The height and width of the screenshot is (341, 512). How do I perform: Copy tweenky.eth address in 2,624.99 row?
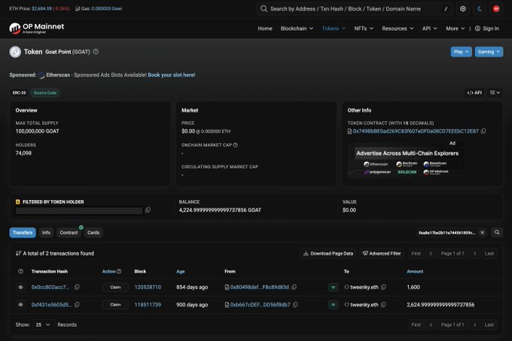coord(383,305)
